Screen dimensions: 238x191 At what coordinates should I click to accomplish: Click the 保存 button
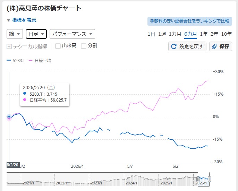tap(221, 46)
